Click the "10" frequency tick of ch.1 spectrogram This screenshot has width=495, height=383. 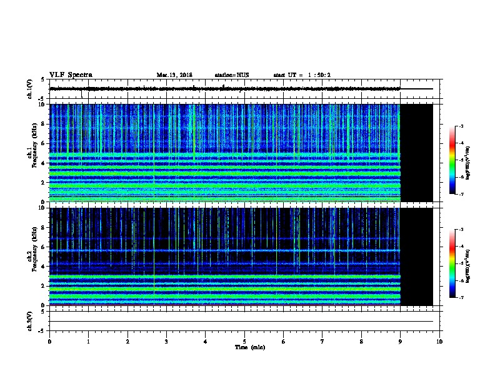pyautogui.click(x=42, y=105)
